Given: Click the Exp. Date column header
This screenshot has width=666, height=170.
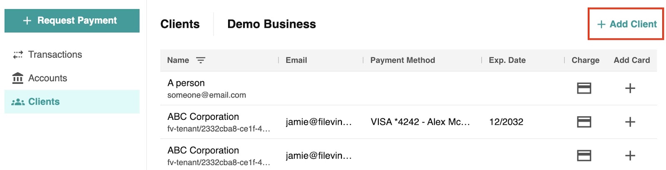Looking at the screenshot, I should tap(507, 60).
